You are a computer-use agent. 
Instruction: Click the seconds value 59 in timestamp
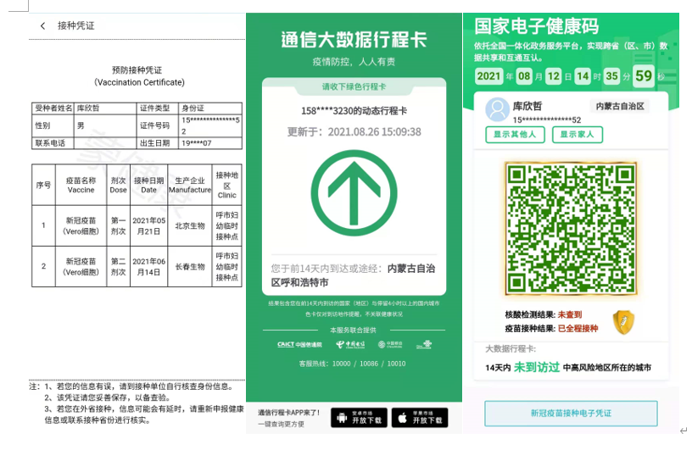point(644,75)
